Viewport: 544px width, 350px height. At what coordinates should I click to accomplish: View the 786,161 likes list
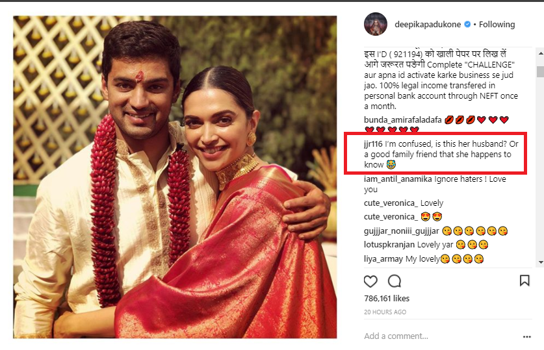[x=387, y=299]
